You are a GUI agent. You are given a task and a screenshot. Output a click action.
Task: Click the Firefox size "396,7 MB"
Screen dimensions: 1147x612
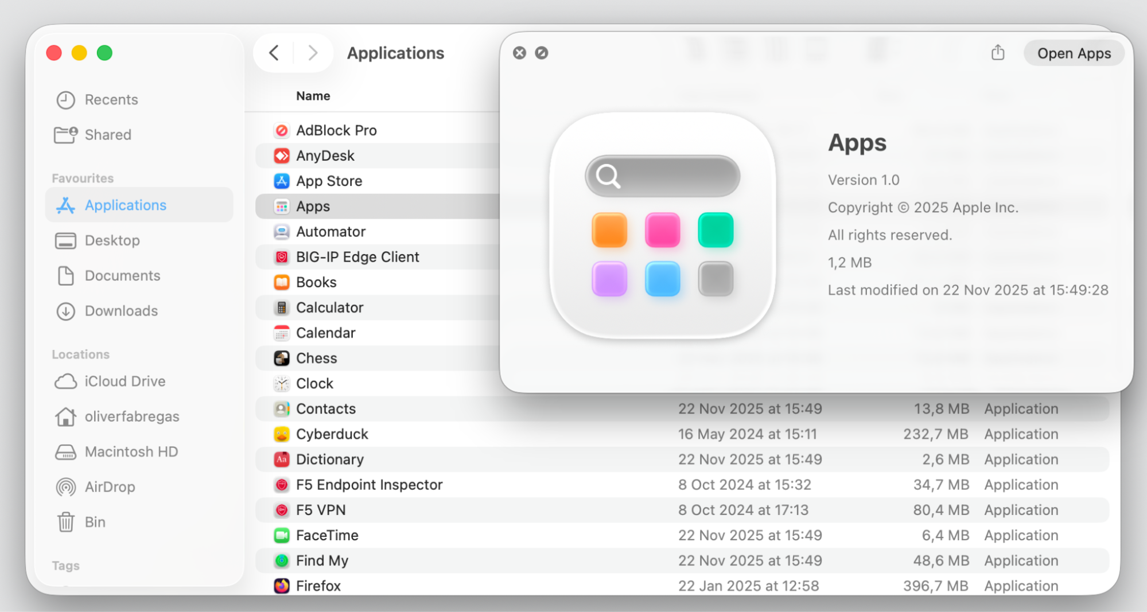coord(936,586)
